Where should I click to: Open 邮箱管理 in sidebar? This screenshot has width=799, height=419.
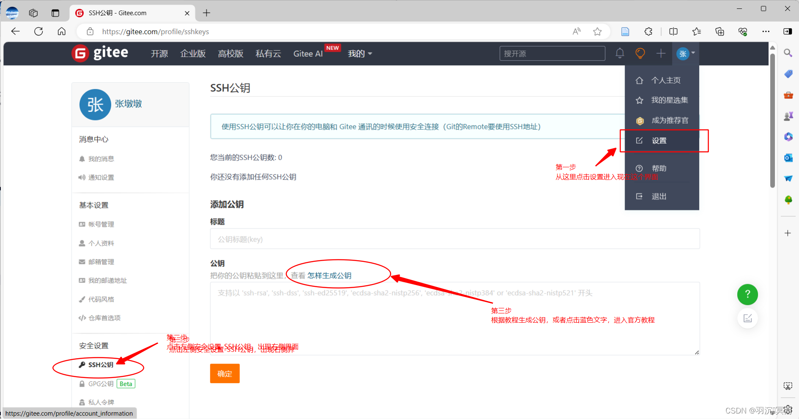(x=96, y=262)
